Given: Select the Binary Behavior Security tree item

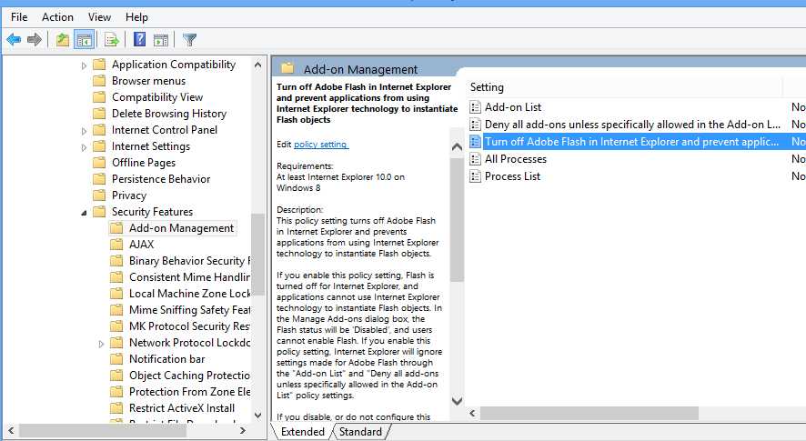Looking at the screenshot, I should [x=189, y=261].
